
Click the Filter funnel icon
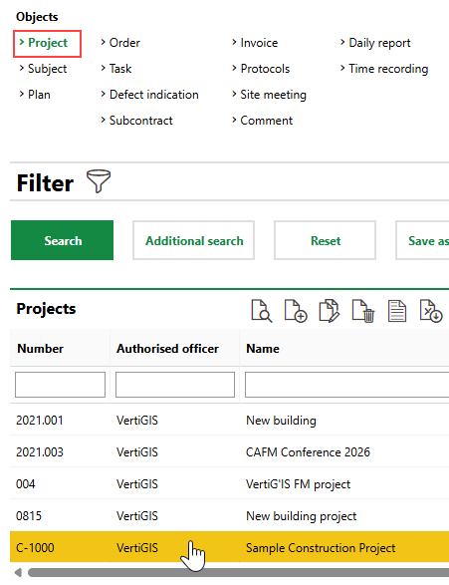(x=99, y=181)
